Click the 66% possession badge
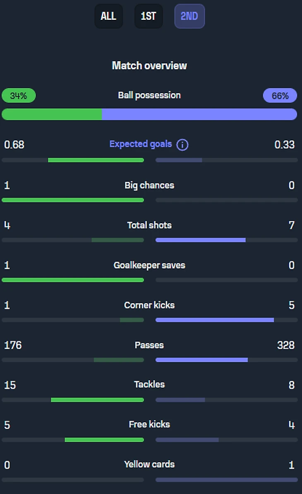 (280, 96)
